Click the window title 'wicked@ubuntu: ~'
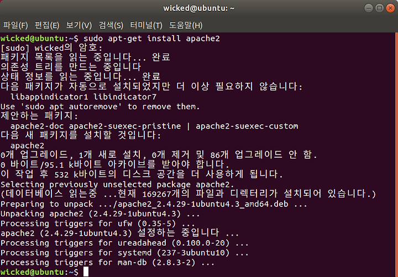Viewport: 398px width, 277px height. (x=199, y=8)
